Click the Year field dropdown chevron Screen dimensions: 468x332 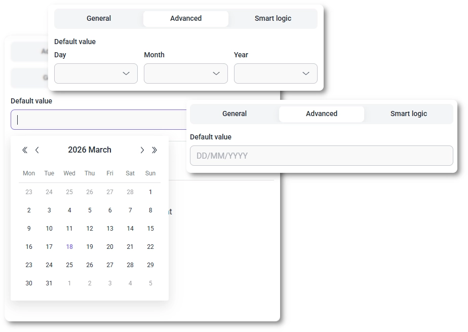click(x=306, y=73)
